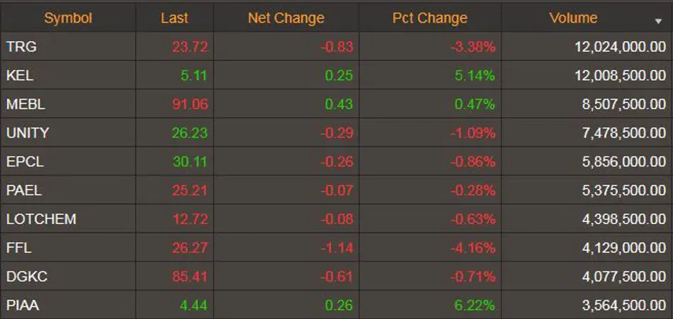The image size is (673, 319).
Task: Sort table by Symbol column header
Action: tap(68, 18)
